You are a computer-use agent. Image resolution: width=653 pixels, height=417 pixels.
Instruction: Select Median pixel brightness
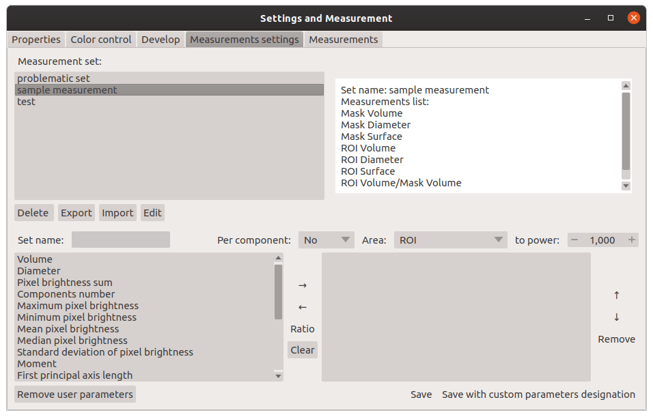[x=145, y=341]
